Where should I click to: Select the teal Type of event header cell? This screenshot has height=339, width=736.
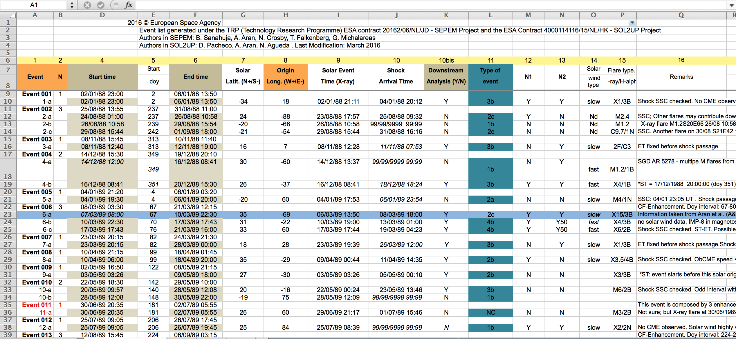(x=490, y=77)
